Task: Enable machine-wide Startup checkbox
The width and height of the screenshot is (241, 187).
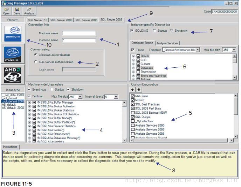Action: click(51, 89)
